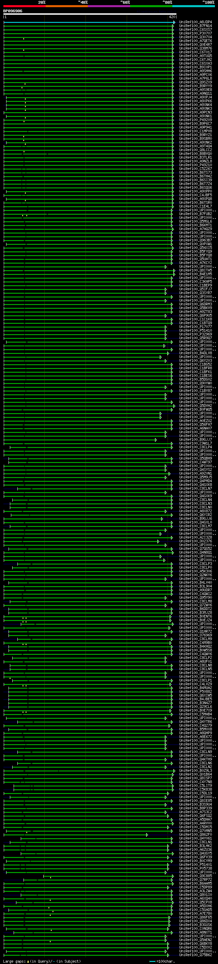Click label UniRef100_A9PCN3
Image resolution: width=218 pixels, height=964 pixels.
click(x=196, y=112)
